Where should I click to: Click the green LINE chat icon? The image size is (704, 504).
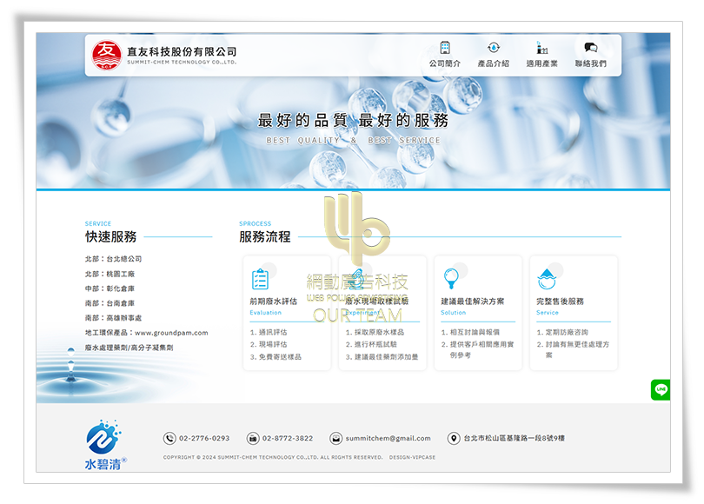661,390
